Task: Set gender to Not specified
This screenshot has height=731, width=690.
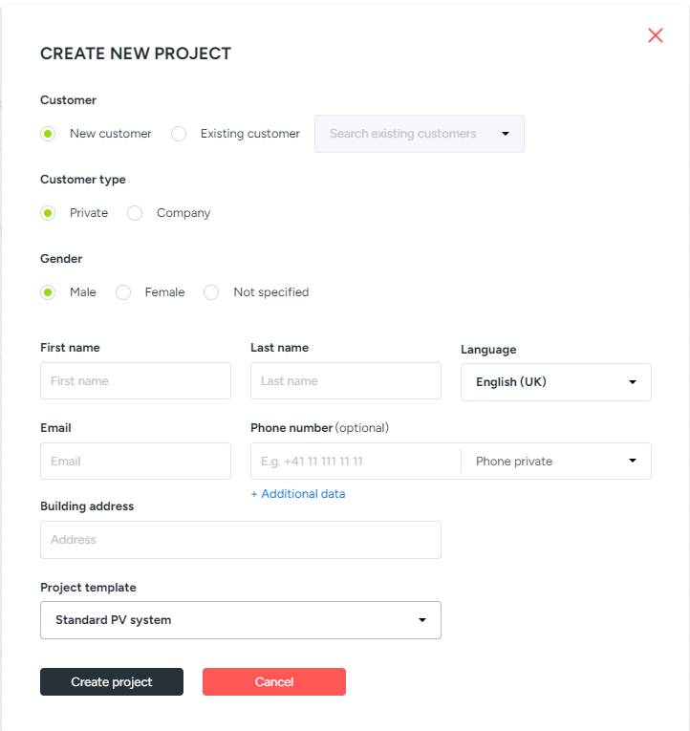Action: coord(212,292)
